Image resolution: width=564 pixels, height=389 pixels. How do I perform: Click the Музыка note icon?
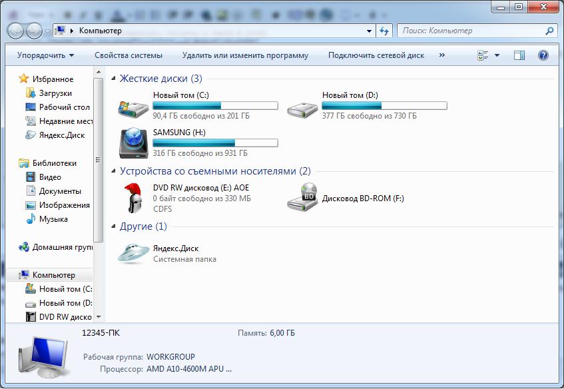pos(31,218)
